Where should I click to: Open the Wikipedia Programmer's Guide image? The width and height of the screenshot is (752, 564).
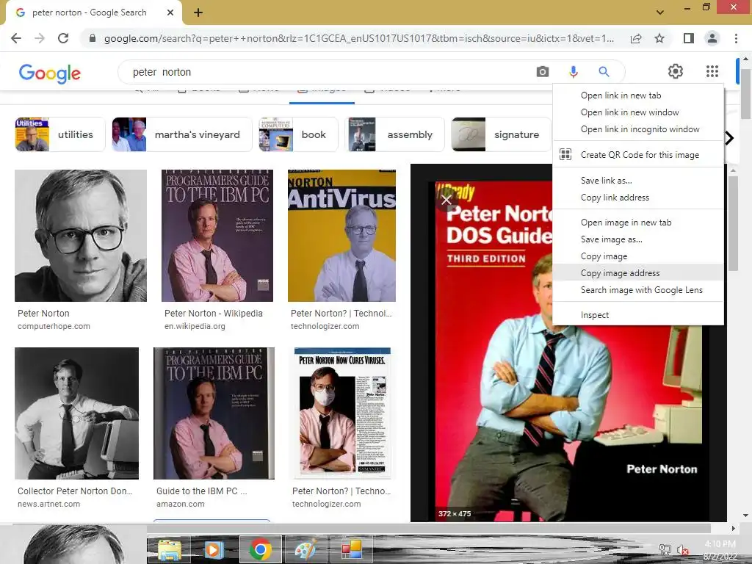tap(217, 236)
